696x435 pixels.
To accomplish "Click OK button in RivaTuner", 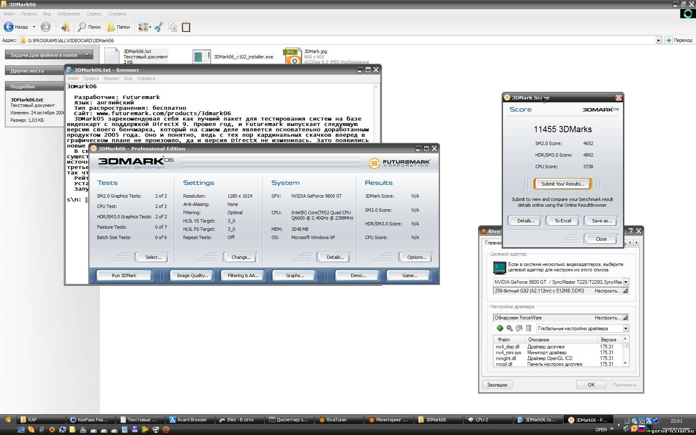I will (591, 385).
